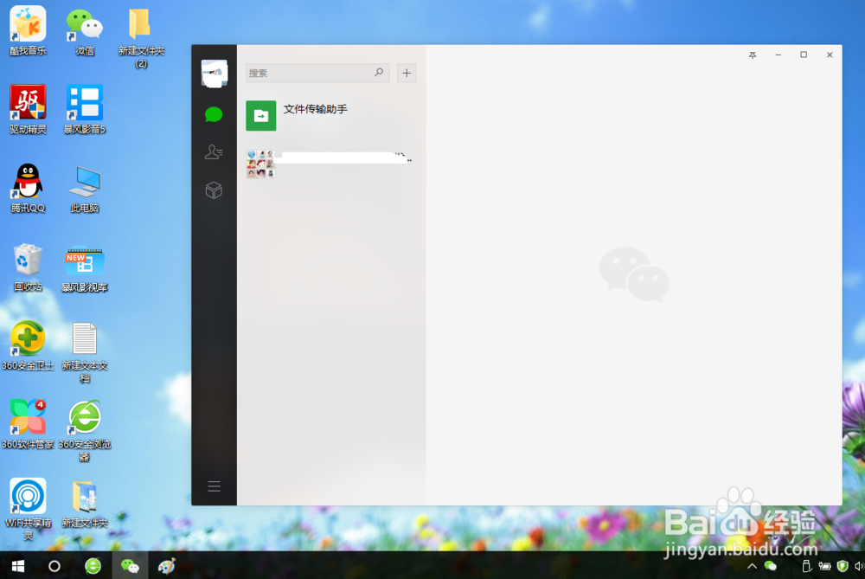Select the 新建文本文档 text file
Screen dimensions: 865x579
click(x=85, y=352)
